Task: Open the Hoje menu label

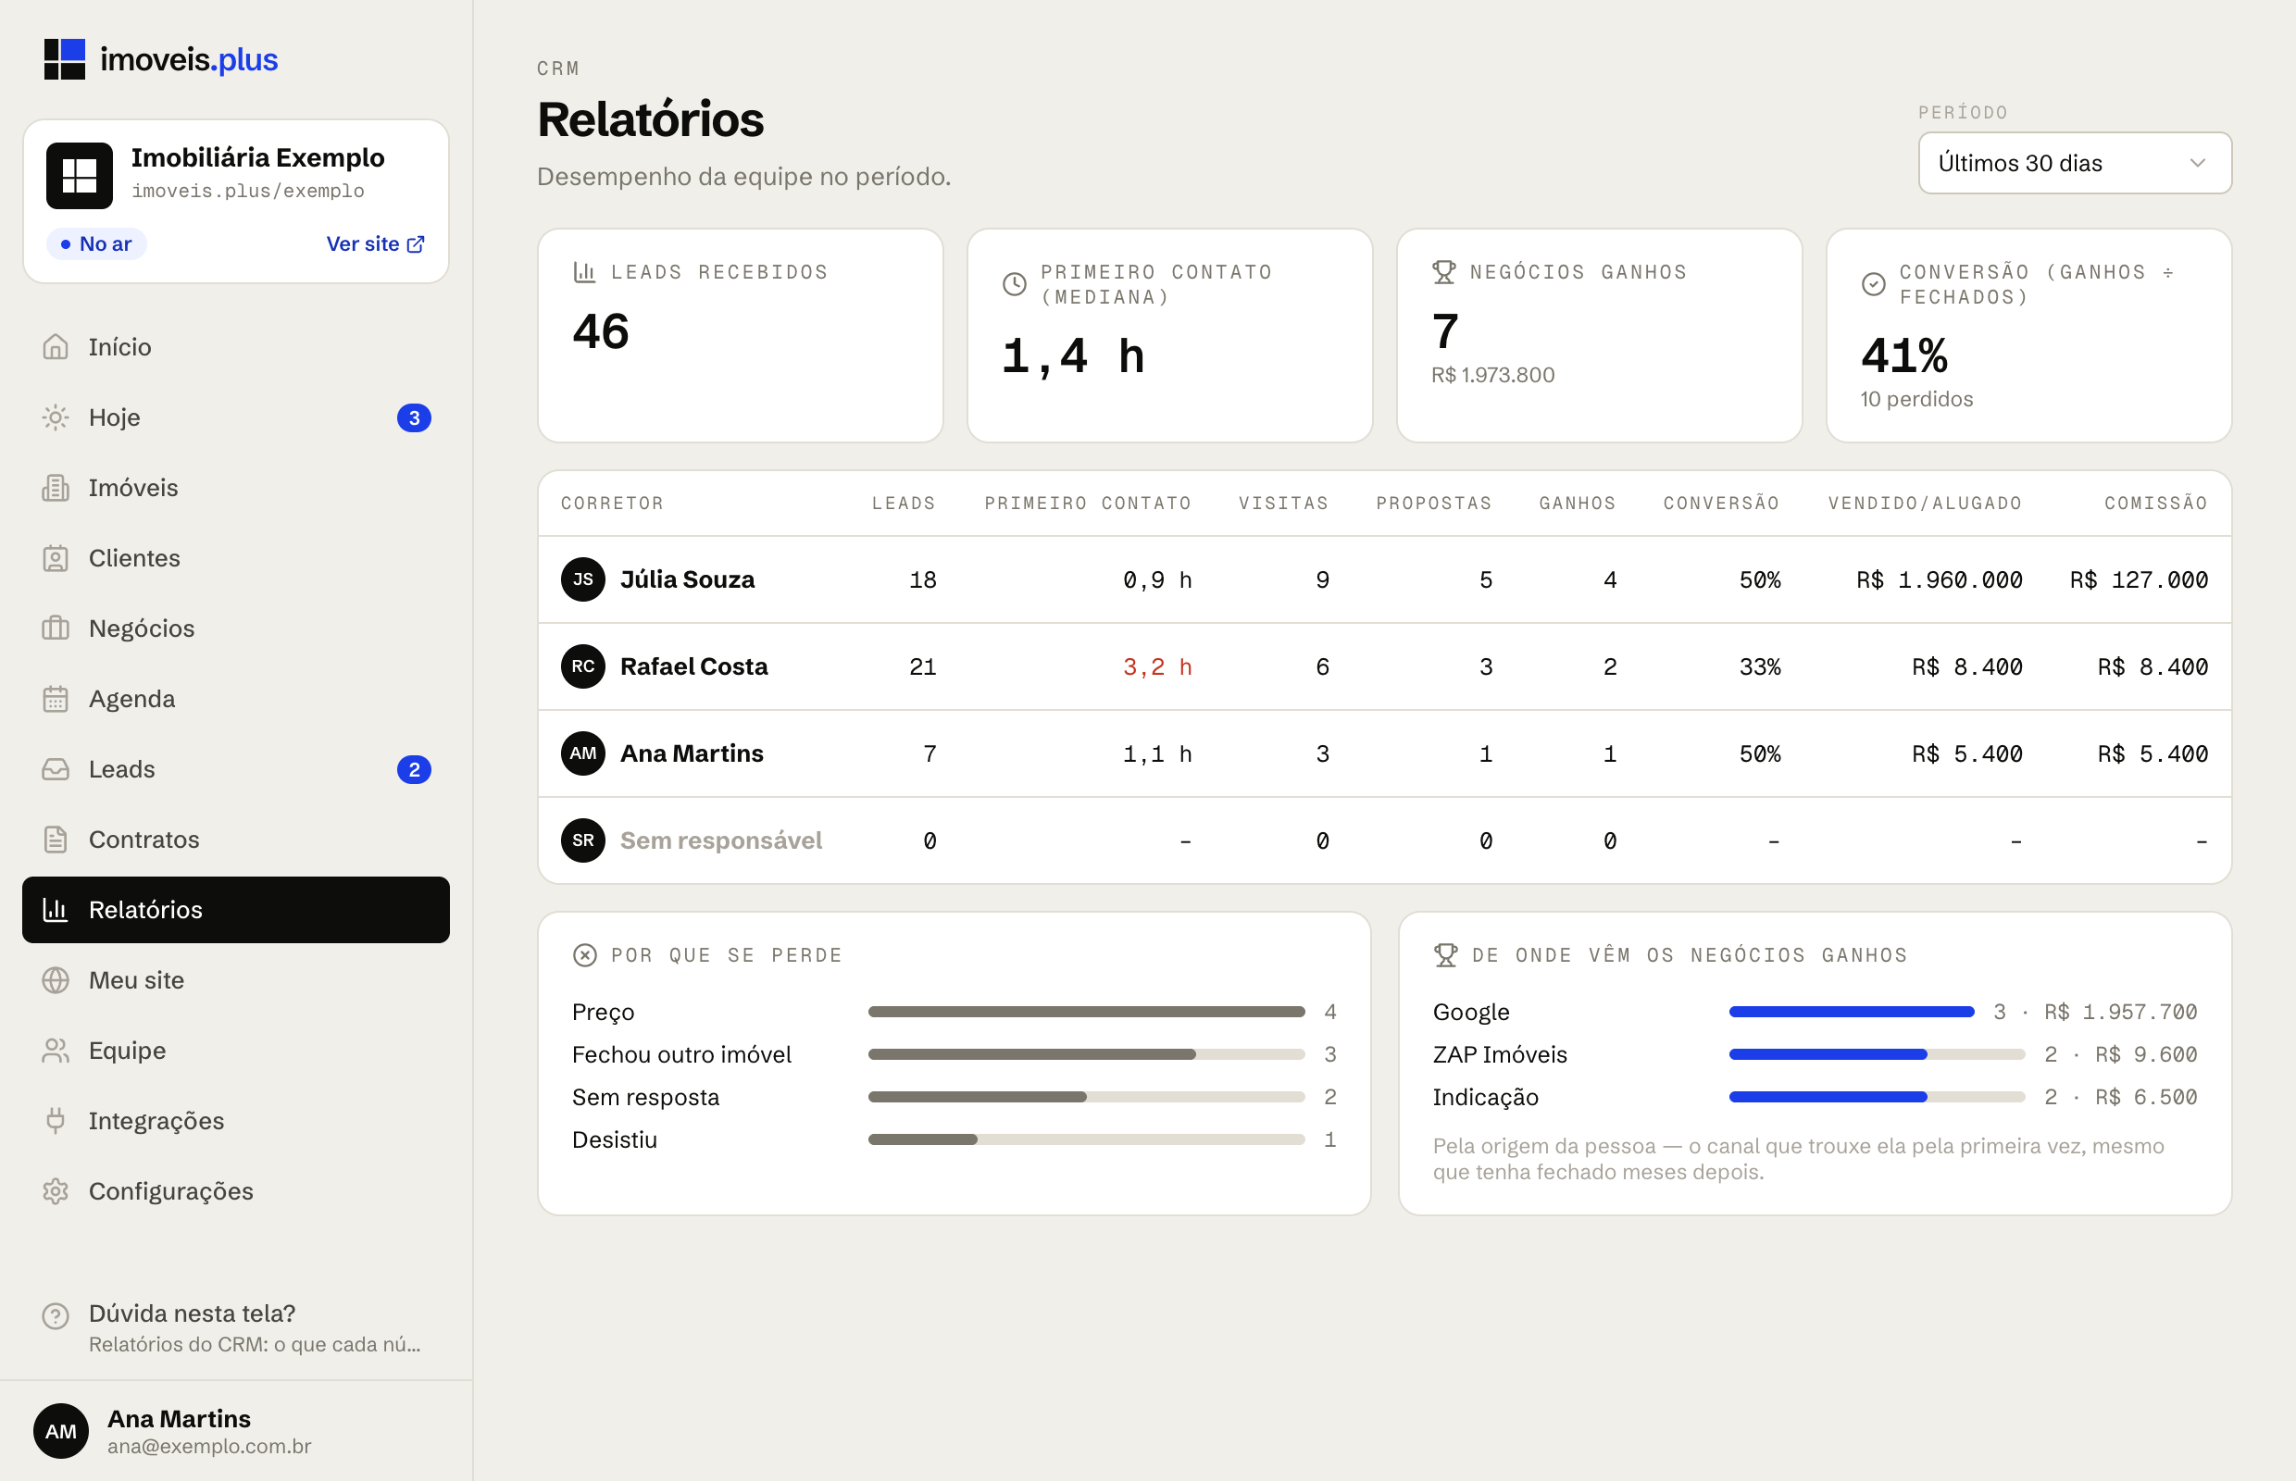Action: pyautogui.click(x=115, y=417)
